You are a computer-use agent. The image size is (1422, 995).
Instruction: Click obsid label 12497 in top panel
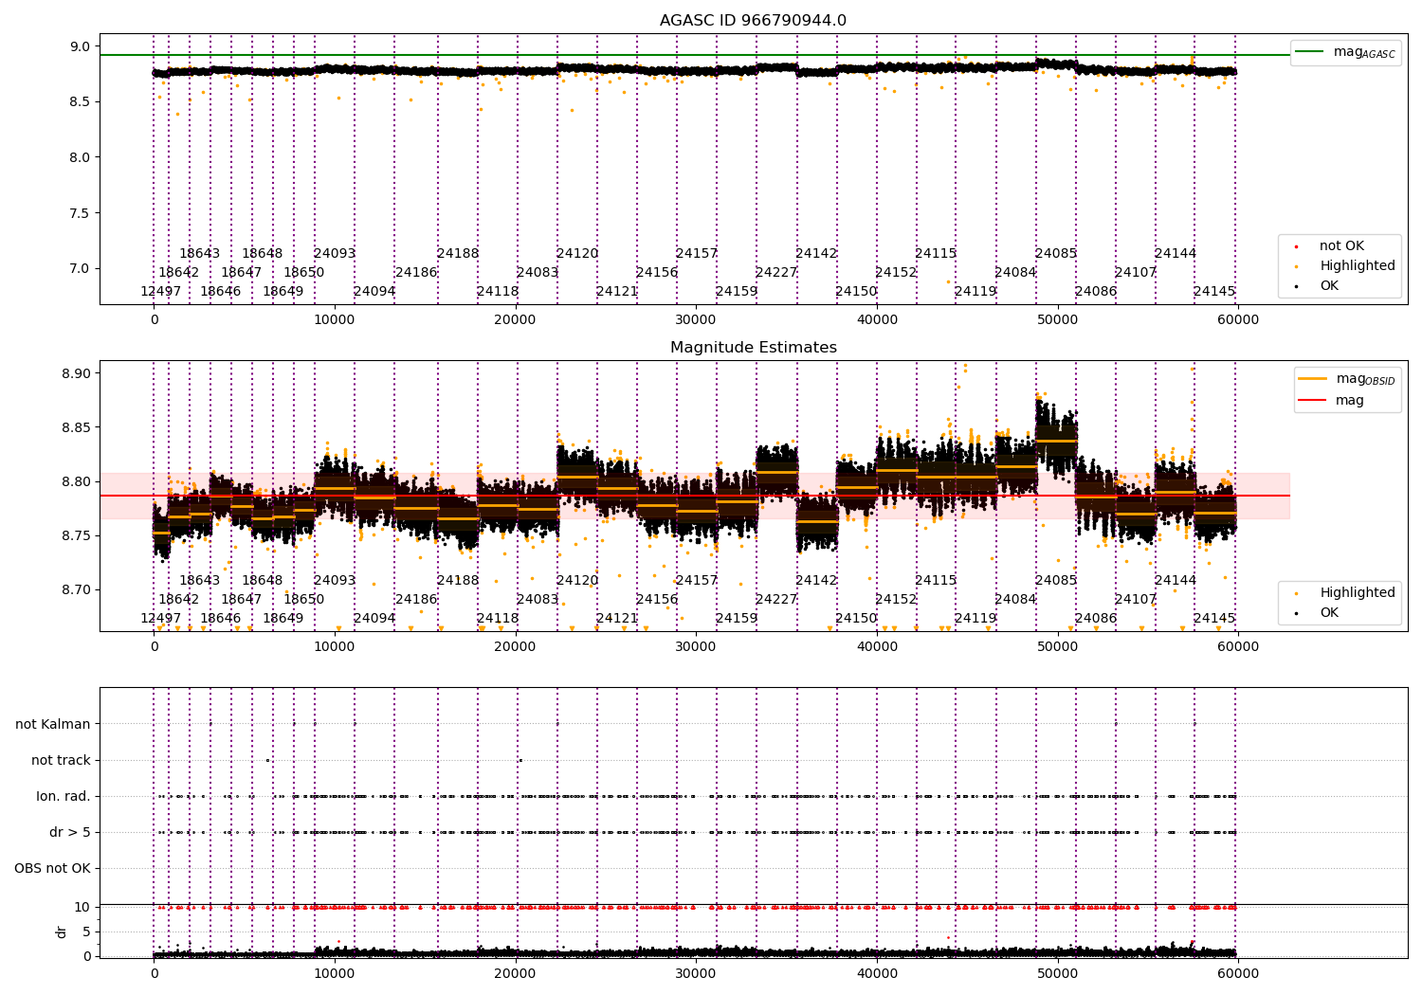pos(160,292)
